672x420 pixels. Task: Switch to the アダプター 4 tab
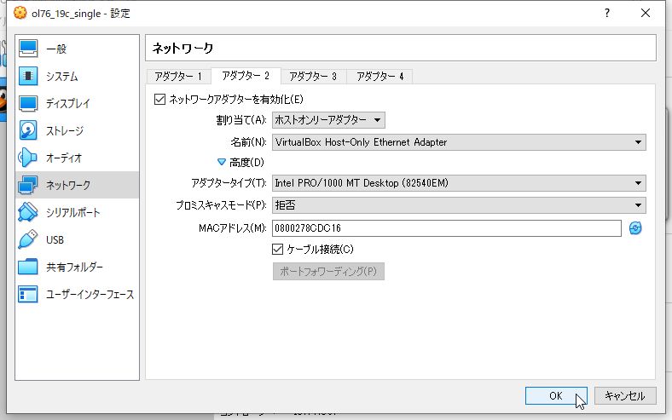(x=379, y=77)
